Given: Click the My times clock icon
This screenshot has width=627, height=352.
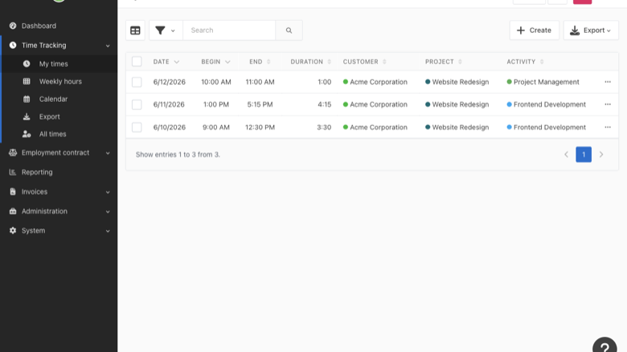Looking at the screenshot, I should coord(27,64).
